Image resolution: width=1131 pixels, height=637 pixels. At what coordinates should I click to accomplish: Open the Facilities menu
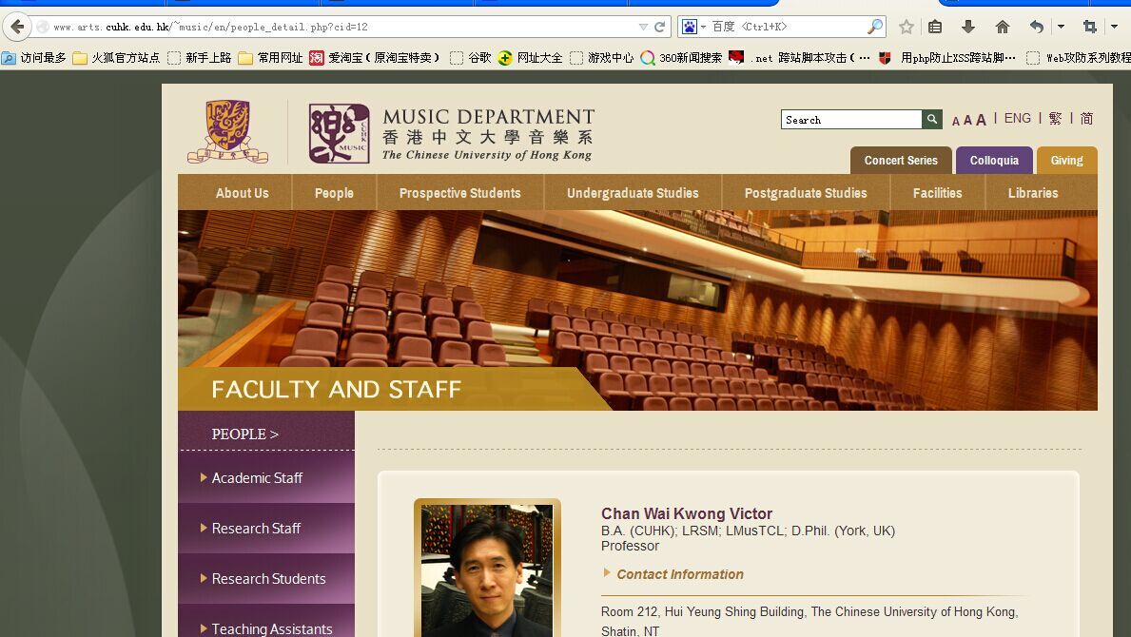pyautogui.click(x=937, y=192)
